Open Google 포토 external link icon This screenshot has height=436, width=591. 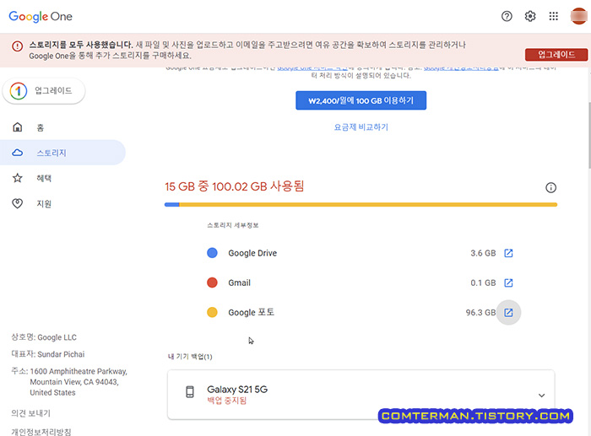coord(508,313)
